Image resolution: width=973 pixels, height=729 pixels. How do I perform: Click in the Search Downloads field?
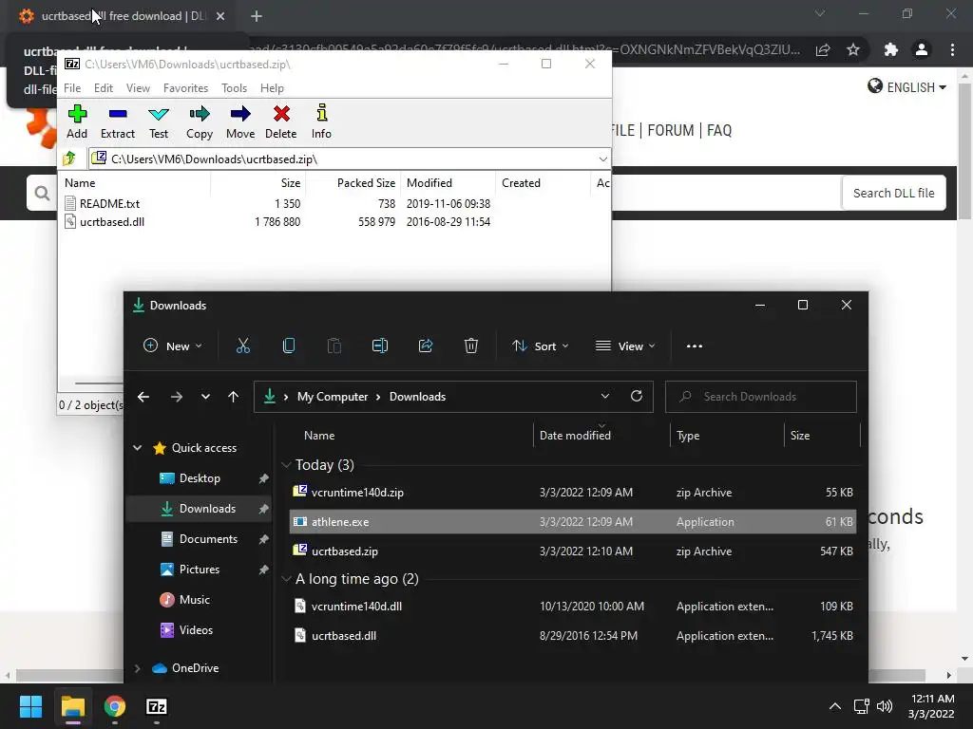coord(761,397)
